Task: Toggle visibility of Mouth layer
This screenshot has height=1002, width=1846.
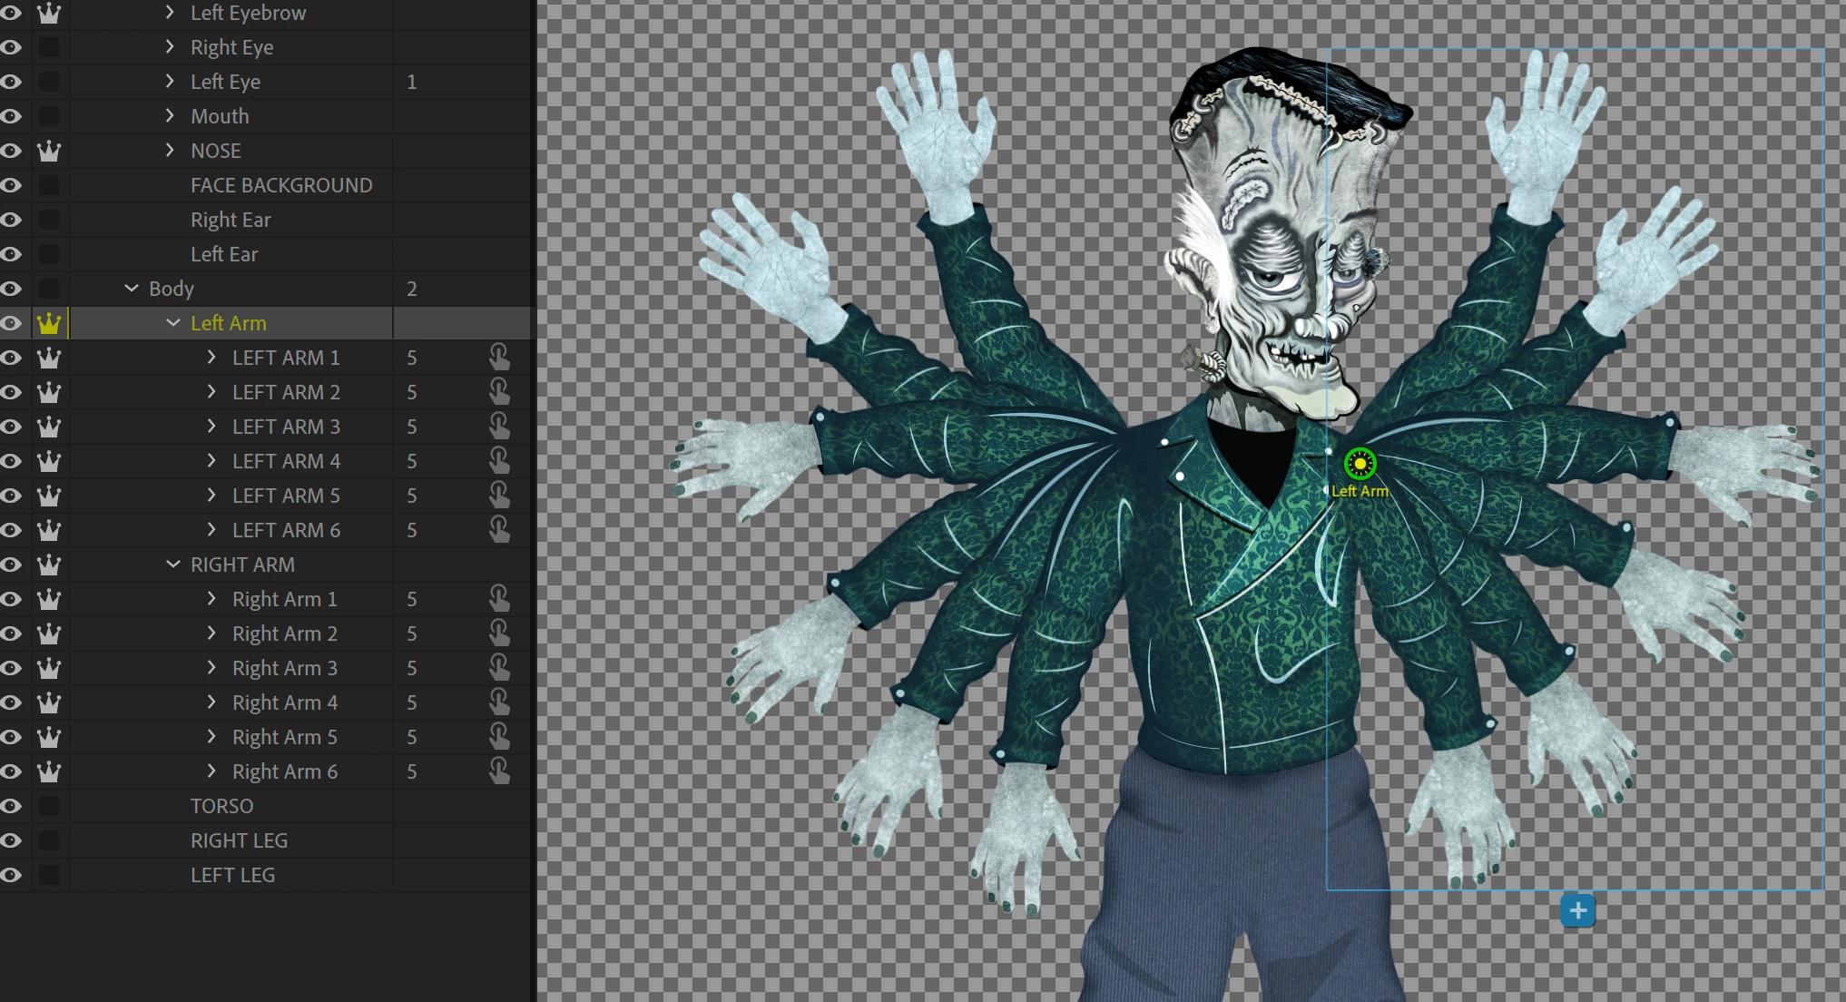Action: (11, 116)
